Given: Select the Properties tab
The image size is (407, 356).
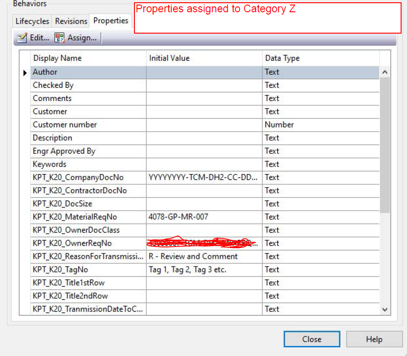Looking at the screenshot, I should (x=110, y=21).
